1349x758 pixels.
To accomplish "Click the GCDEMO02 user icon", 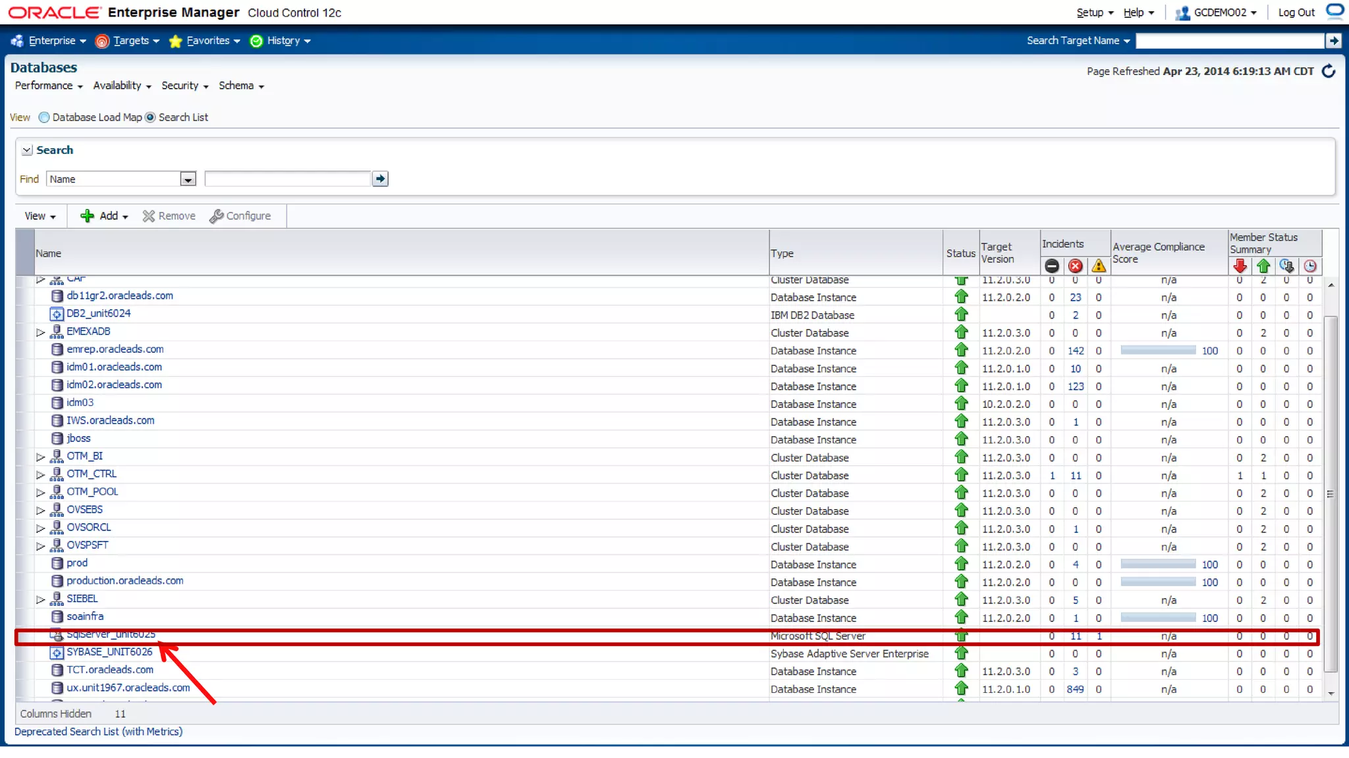I will [x=1182, y=13].
